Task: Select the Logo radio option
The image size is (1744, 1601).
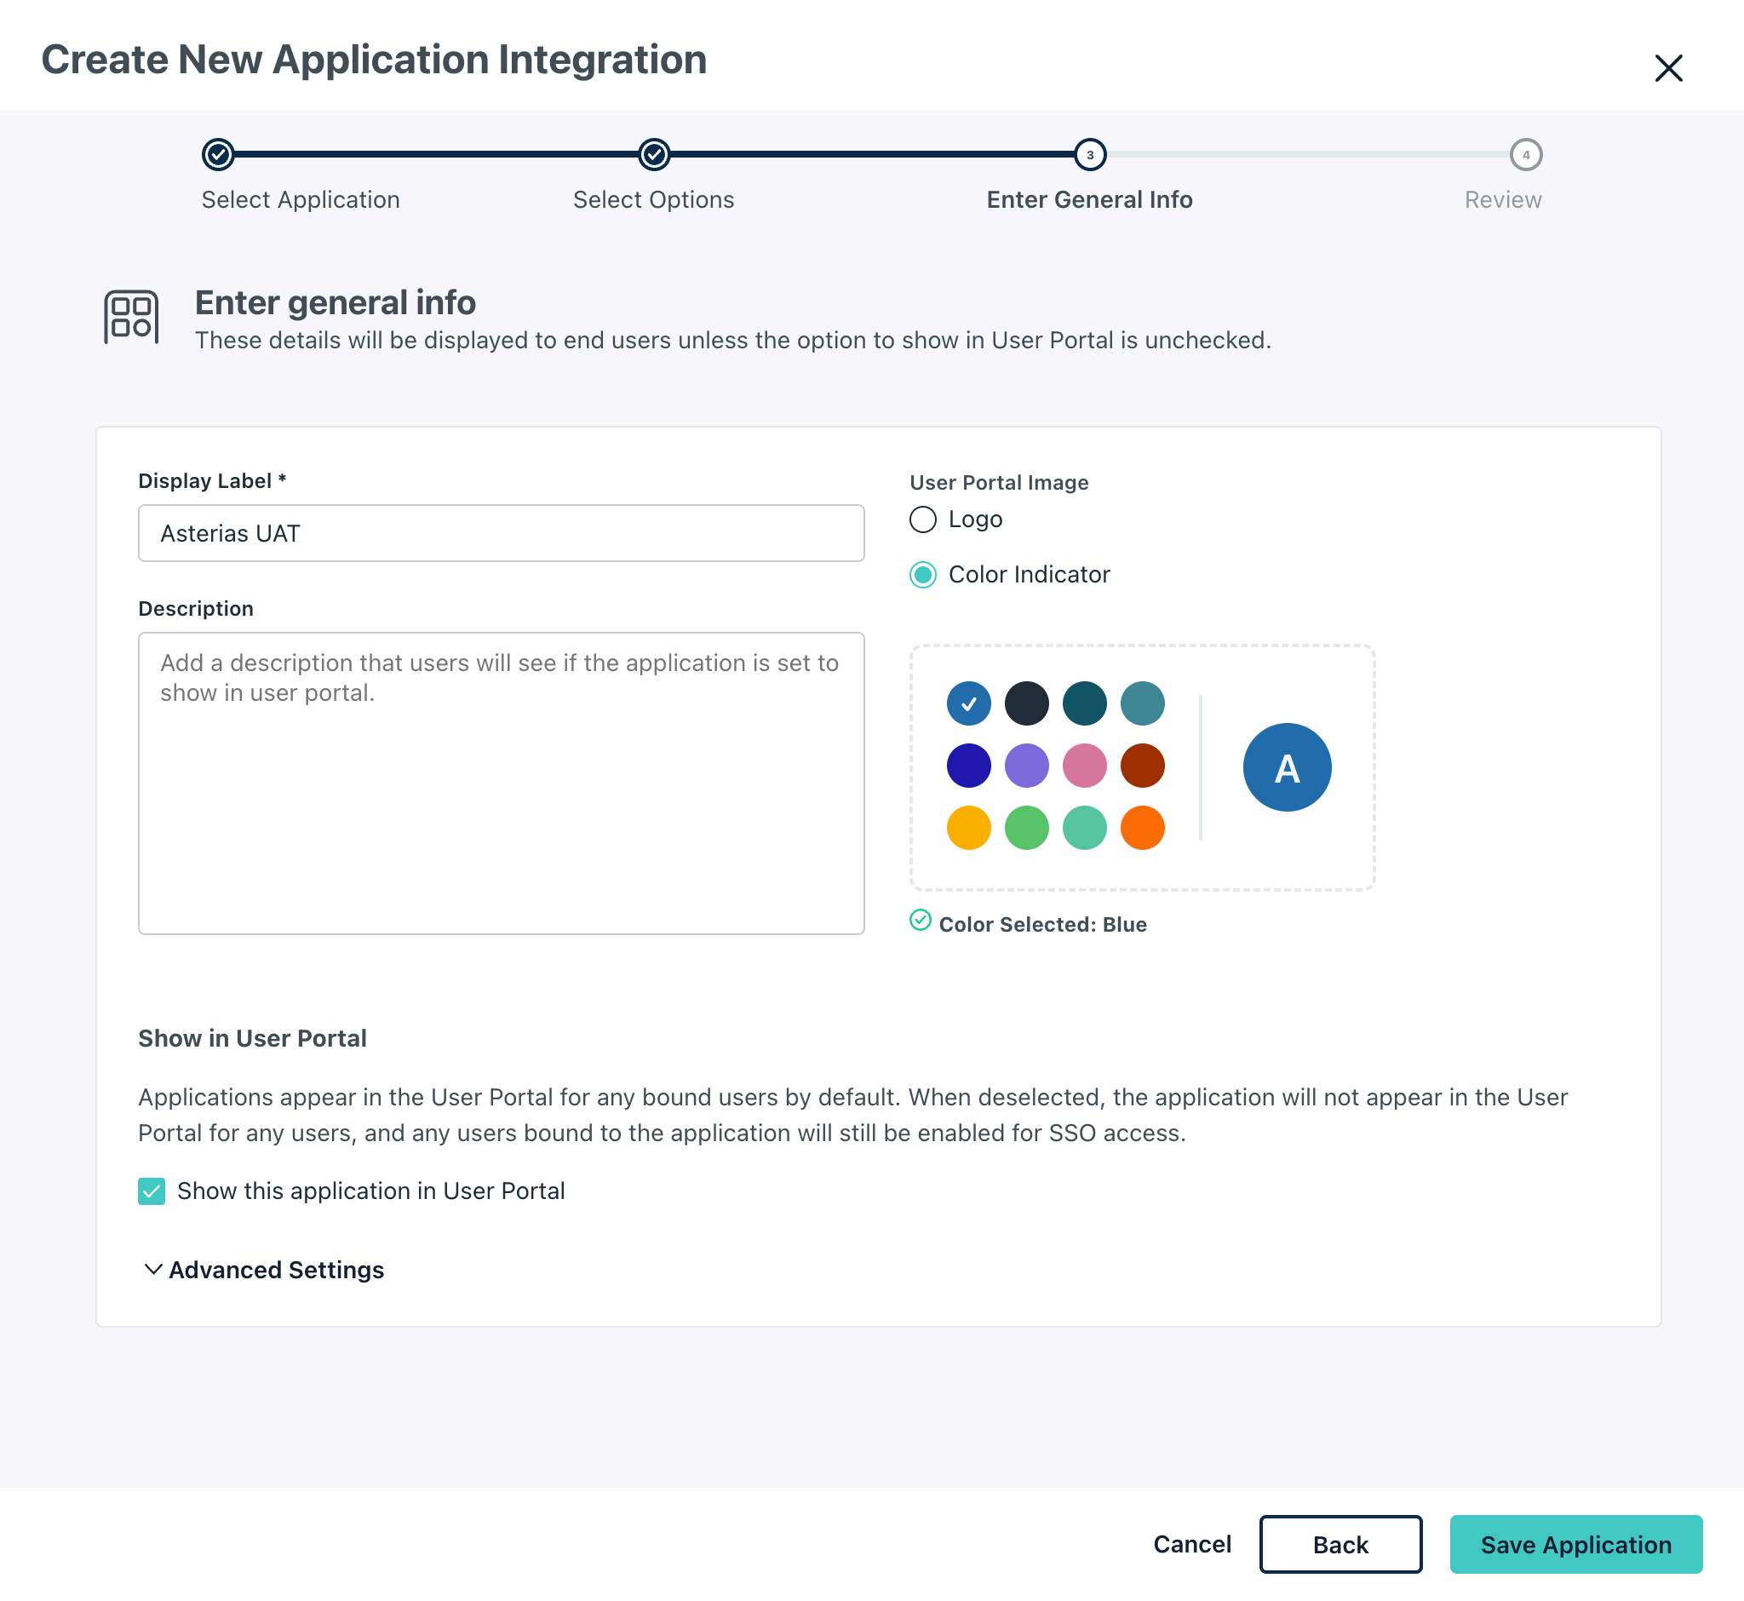Action: pos(923,519)
